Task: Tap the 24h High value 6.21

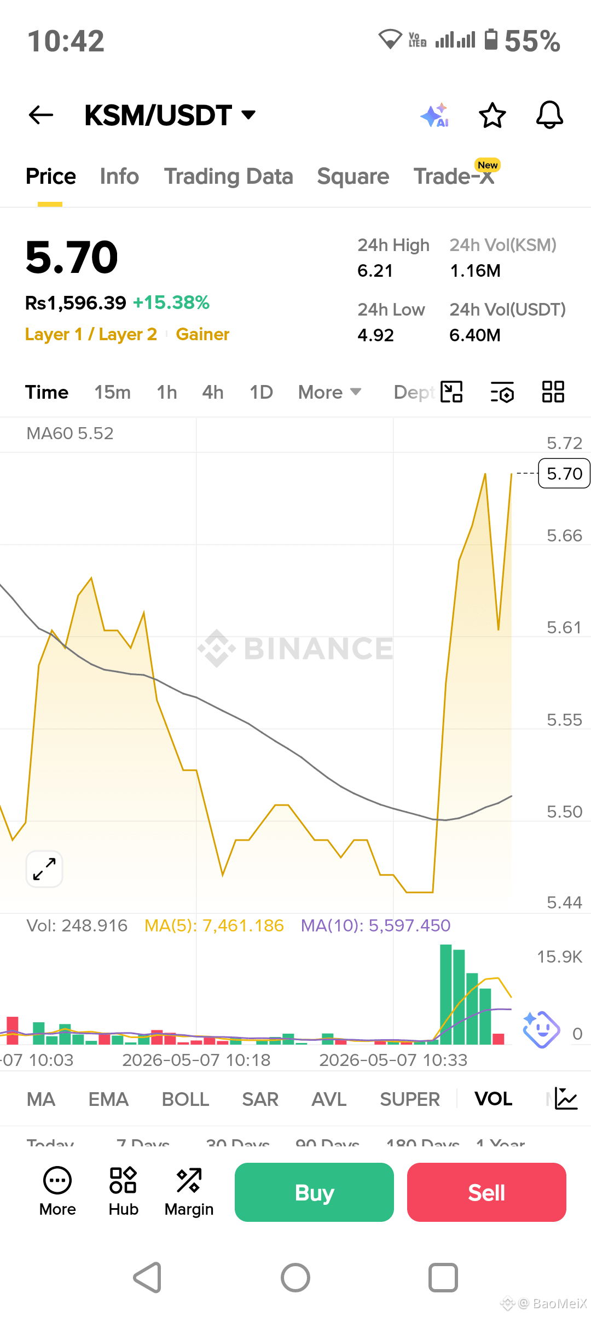Action: pyautogui.click(x=375, y=271)
